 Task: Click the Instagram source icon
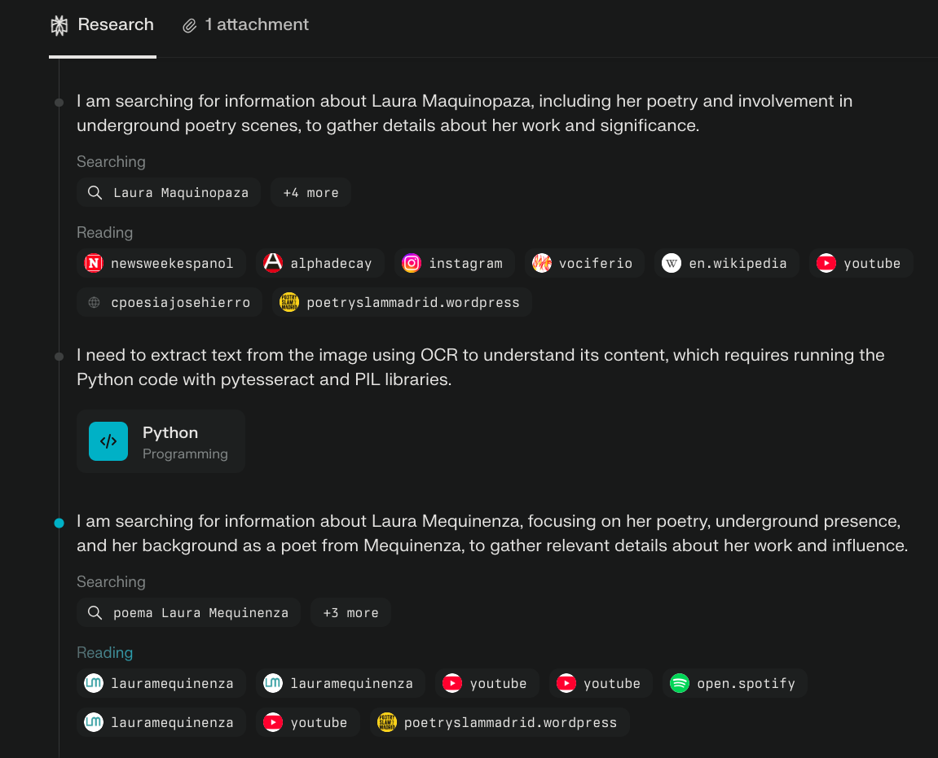(x=412, y=263)
